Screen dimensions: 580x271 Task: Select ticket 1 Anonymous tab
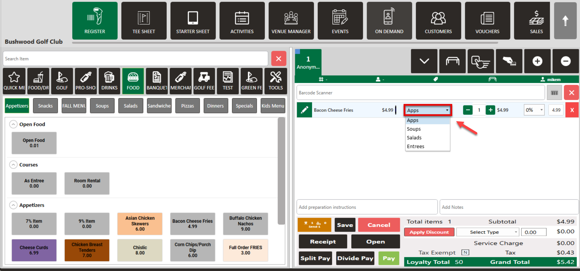(x=308, y=62)
